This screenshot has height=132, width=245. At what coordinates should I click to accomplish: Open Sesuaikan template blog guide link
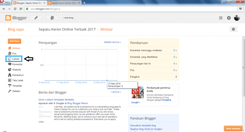coord(143,125)
